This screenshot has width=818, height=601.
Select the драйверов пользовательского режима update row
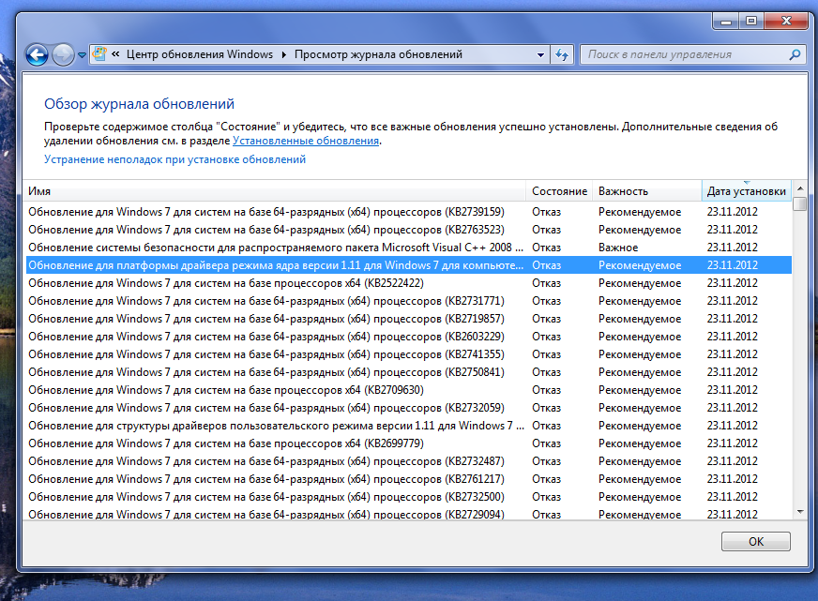coord(408,426)
